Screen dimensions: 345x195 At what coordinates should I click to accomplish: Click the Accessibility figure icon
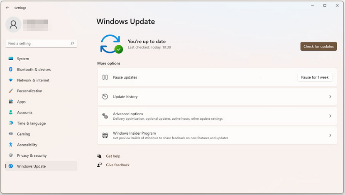coord(10,145)
